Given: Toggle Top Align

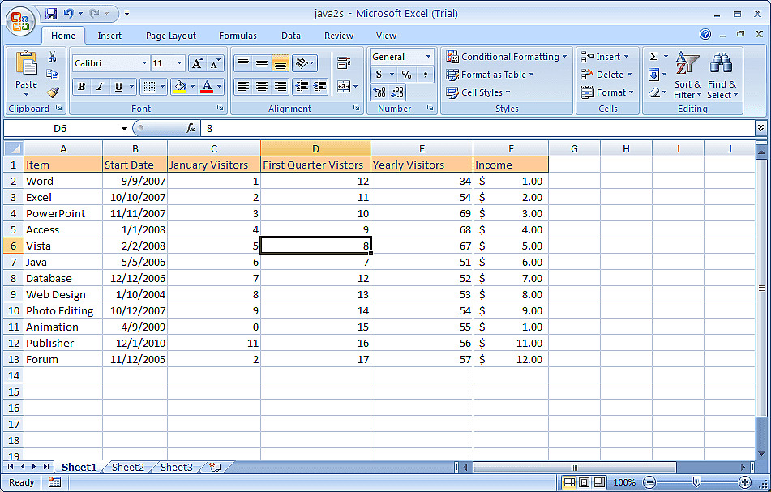Looking at the screenshot, I should point(243,63).
